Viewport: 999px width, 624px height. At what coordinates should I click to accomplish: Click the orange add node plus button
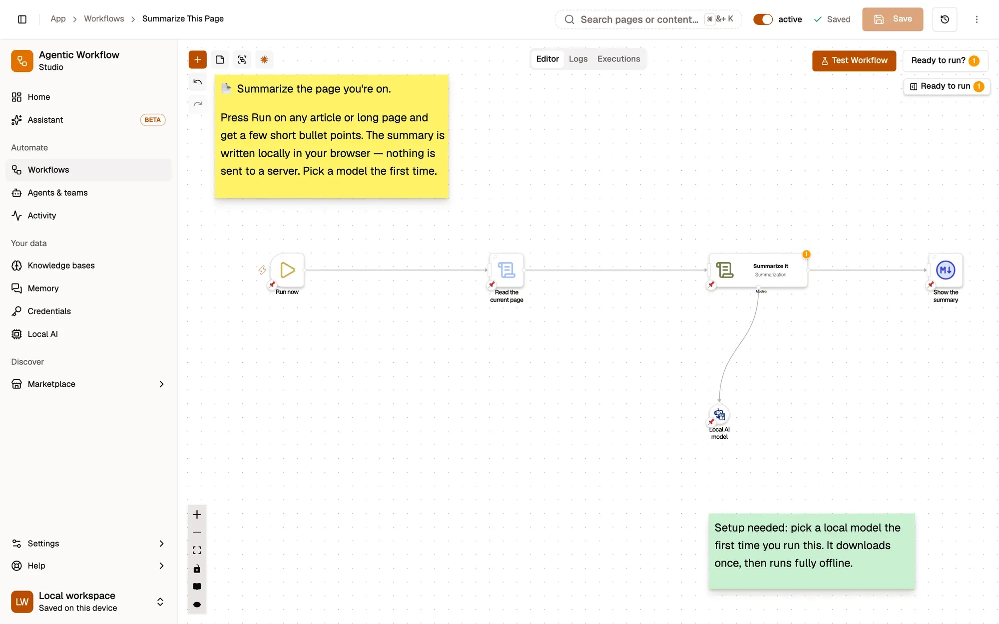coord(197,60)
